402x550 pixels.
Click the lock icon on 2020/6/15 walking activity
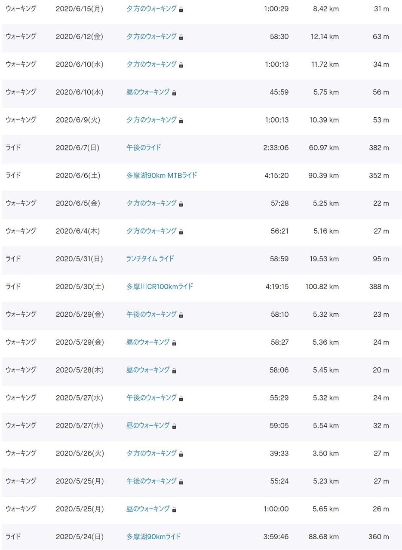point(181,9)
